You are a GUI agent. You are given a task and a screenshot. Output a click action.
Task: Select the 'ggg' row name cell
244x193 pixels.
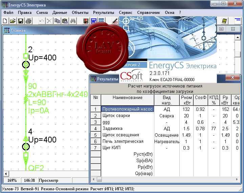[x=128, y=122]
